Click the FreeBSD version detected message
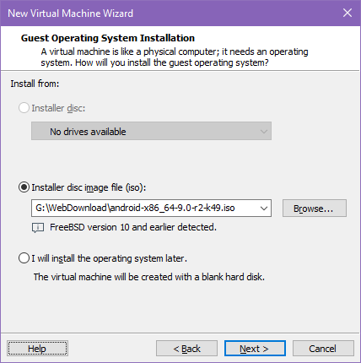This screenshot has height=363, width=361. click(x=133, y=227)
